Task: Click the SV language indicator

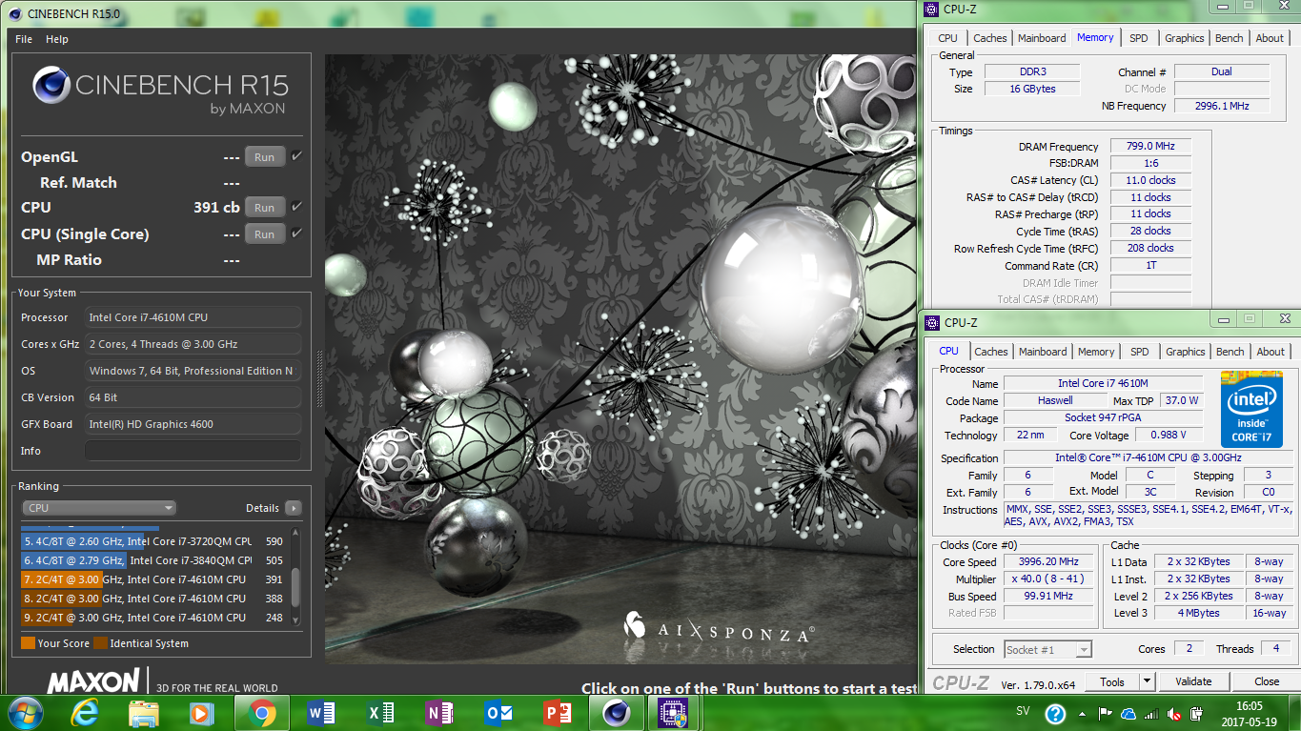Action: (1023, 712)
